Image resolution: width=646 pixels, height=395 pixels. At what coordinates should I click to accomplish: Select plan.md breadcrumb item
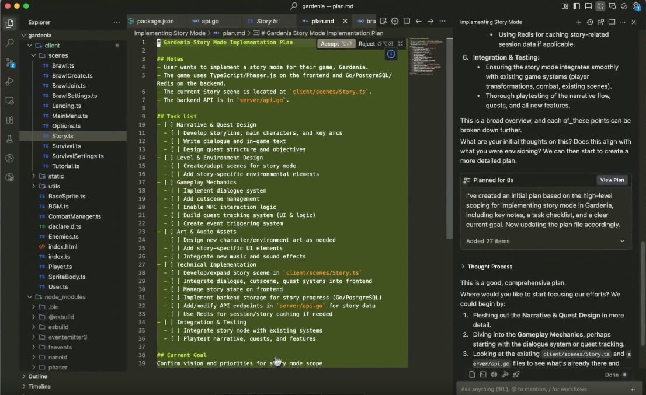pos(234,33)
